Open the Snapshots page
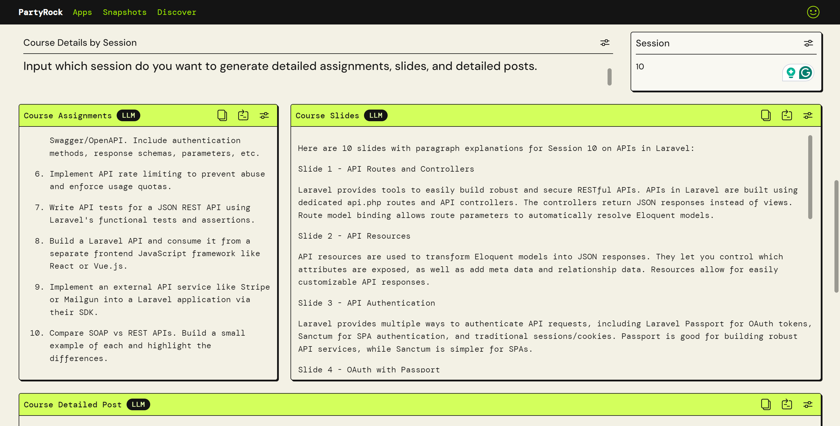Viewport: 840px width, 426px height. 125,12
